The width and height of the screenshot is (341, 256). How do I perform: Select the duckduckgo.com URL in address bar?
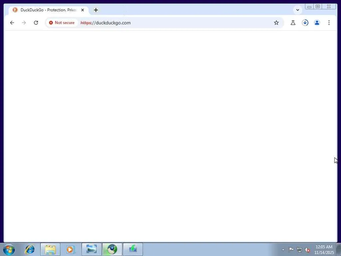(x=106, y=23)
